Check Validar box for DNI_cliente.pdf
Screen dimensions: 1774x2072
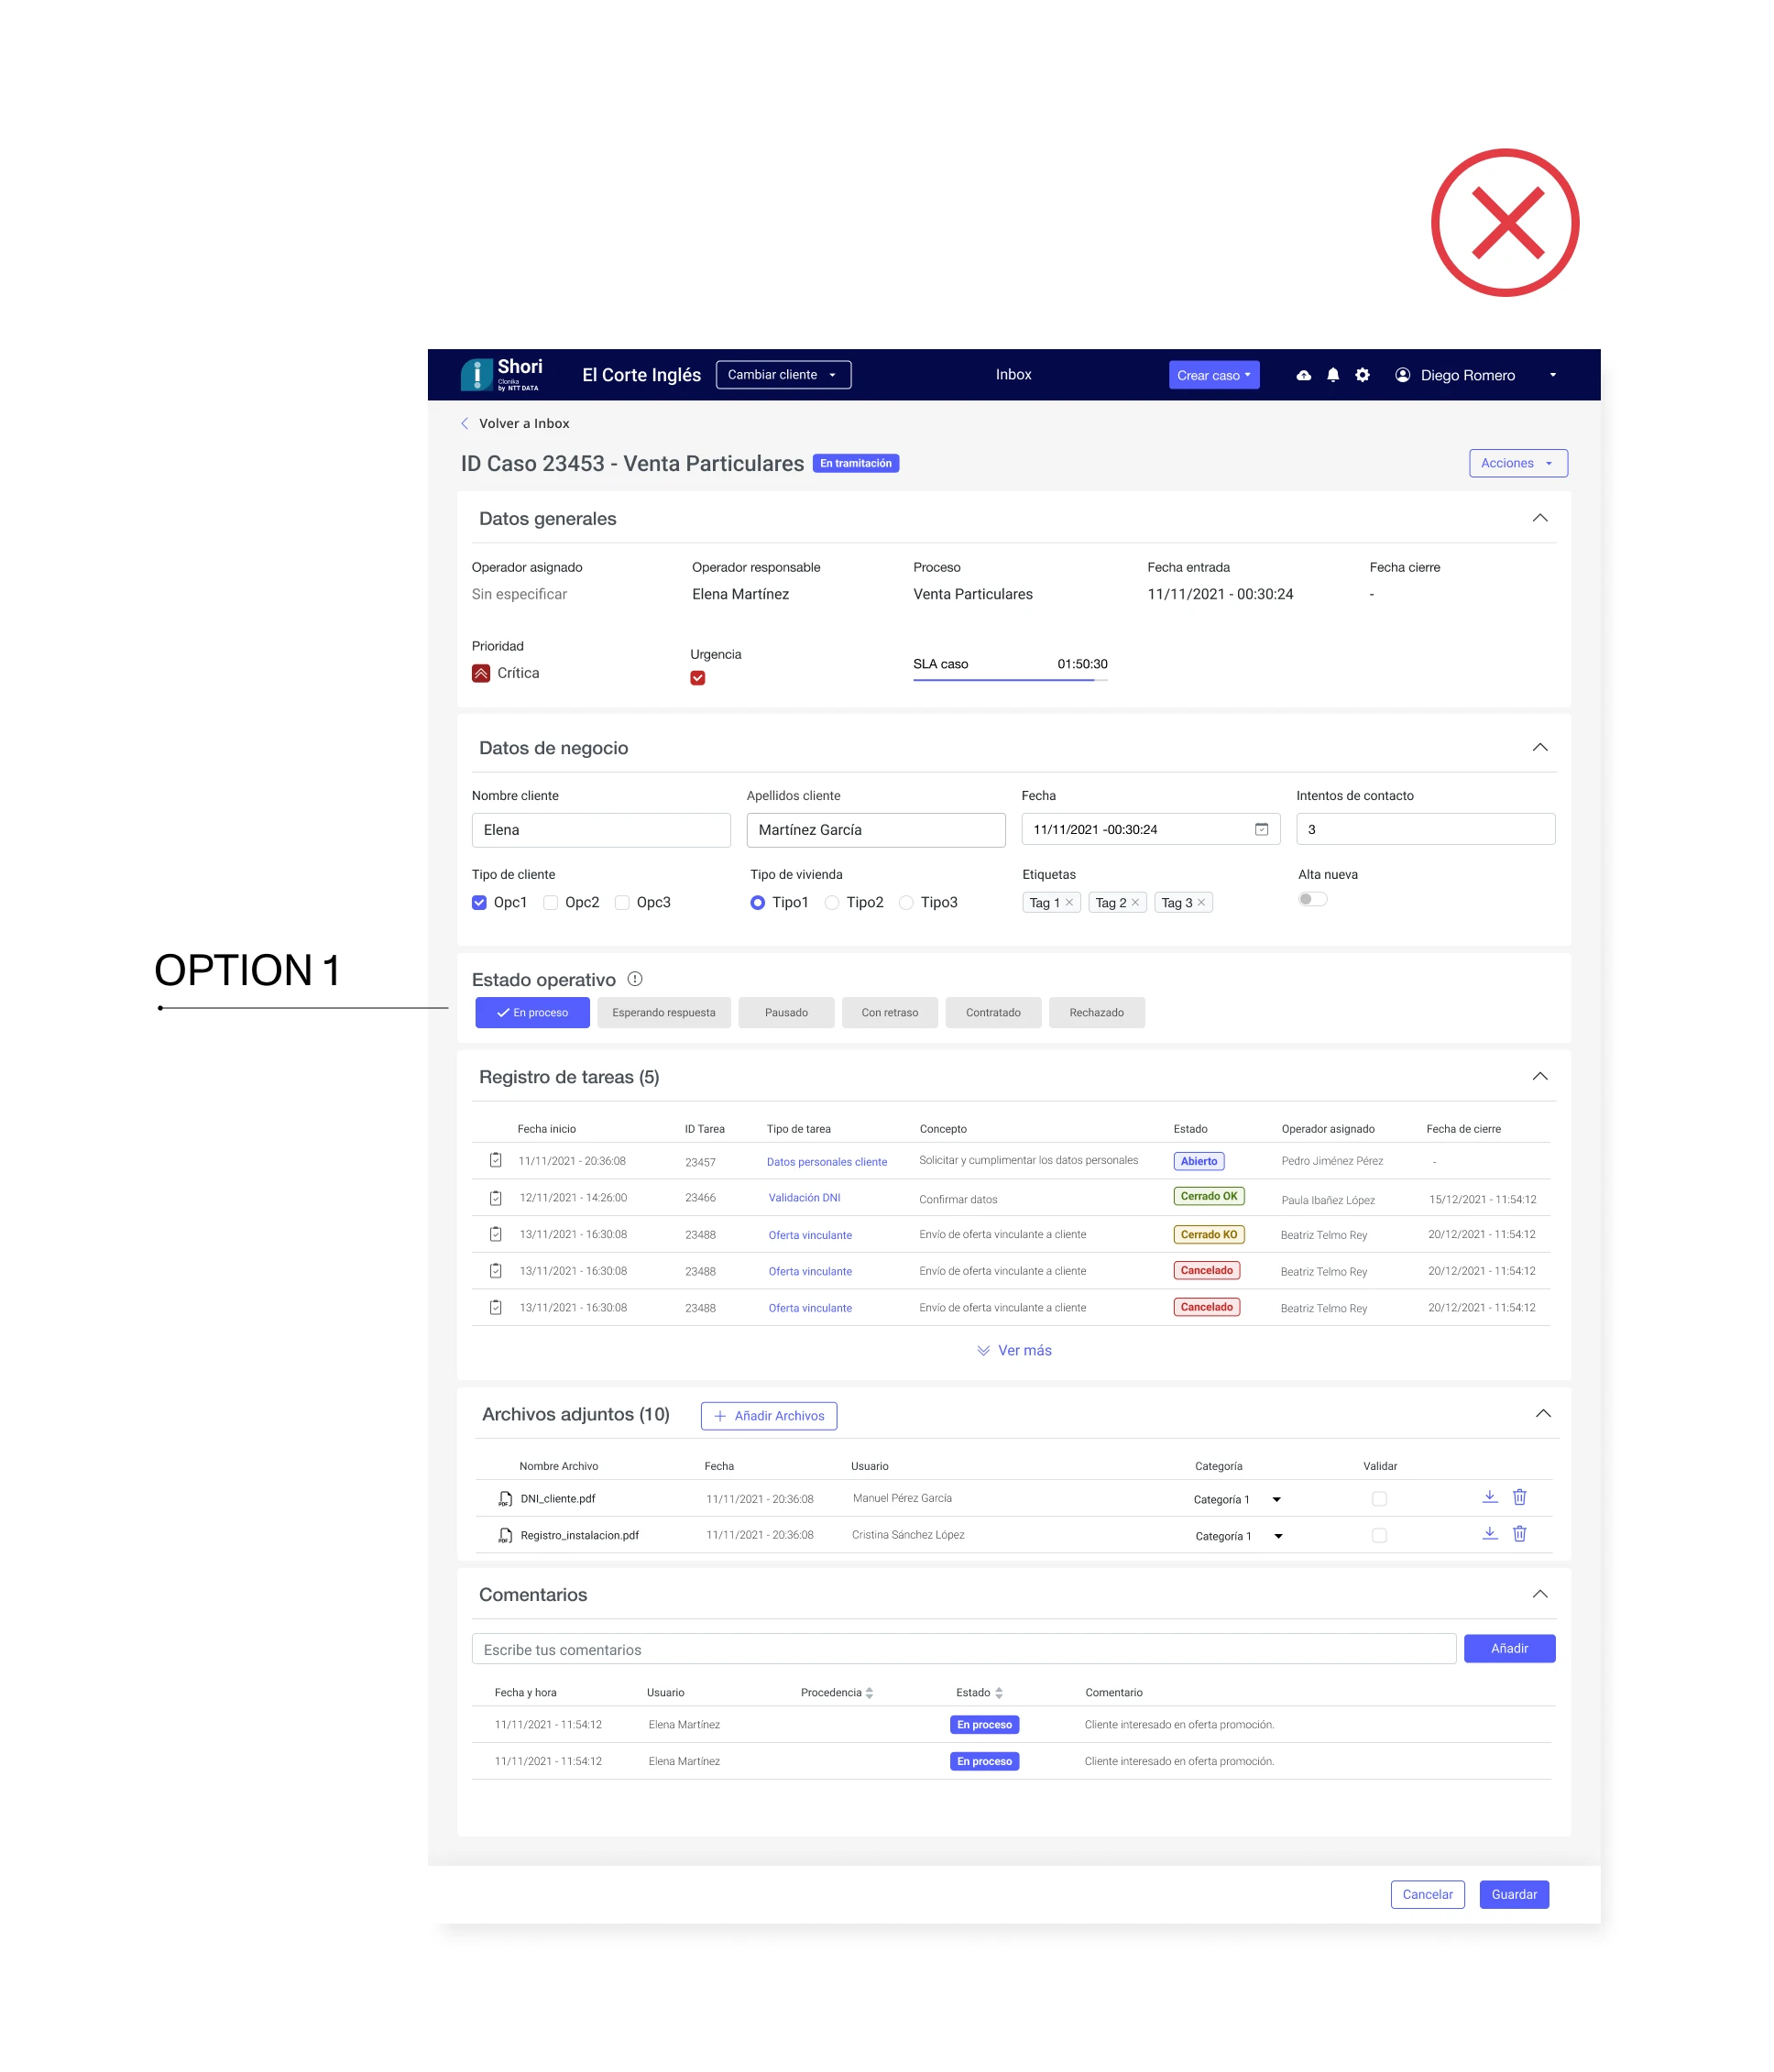(x=1379, y=1498)
